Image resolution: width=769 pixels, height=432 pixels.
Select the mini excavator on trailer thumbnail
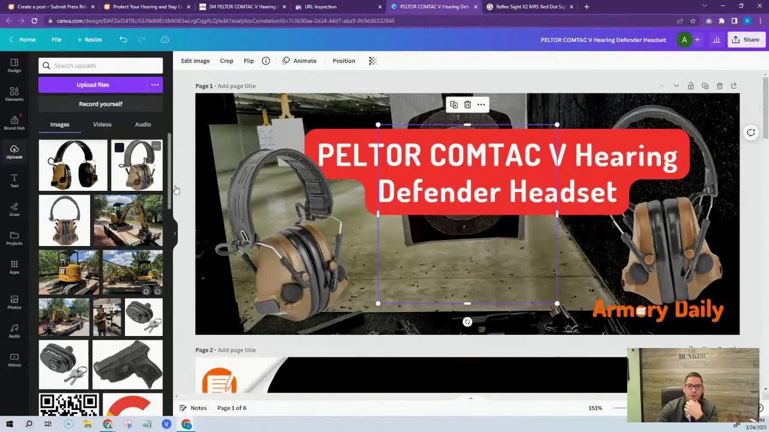click(128, 220)
